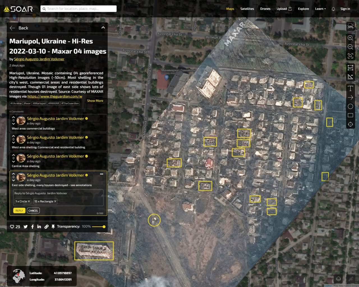359x287 pixels.
Task: Activate the zoom-to-area search tool
Action: coord(350,56)
